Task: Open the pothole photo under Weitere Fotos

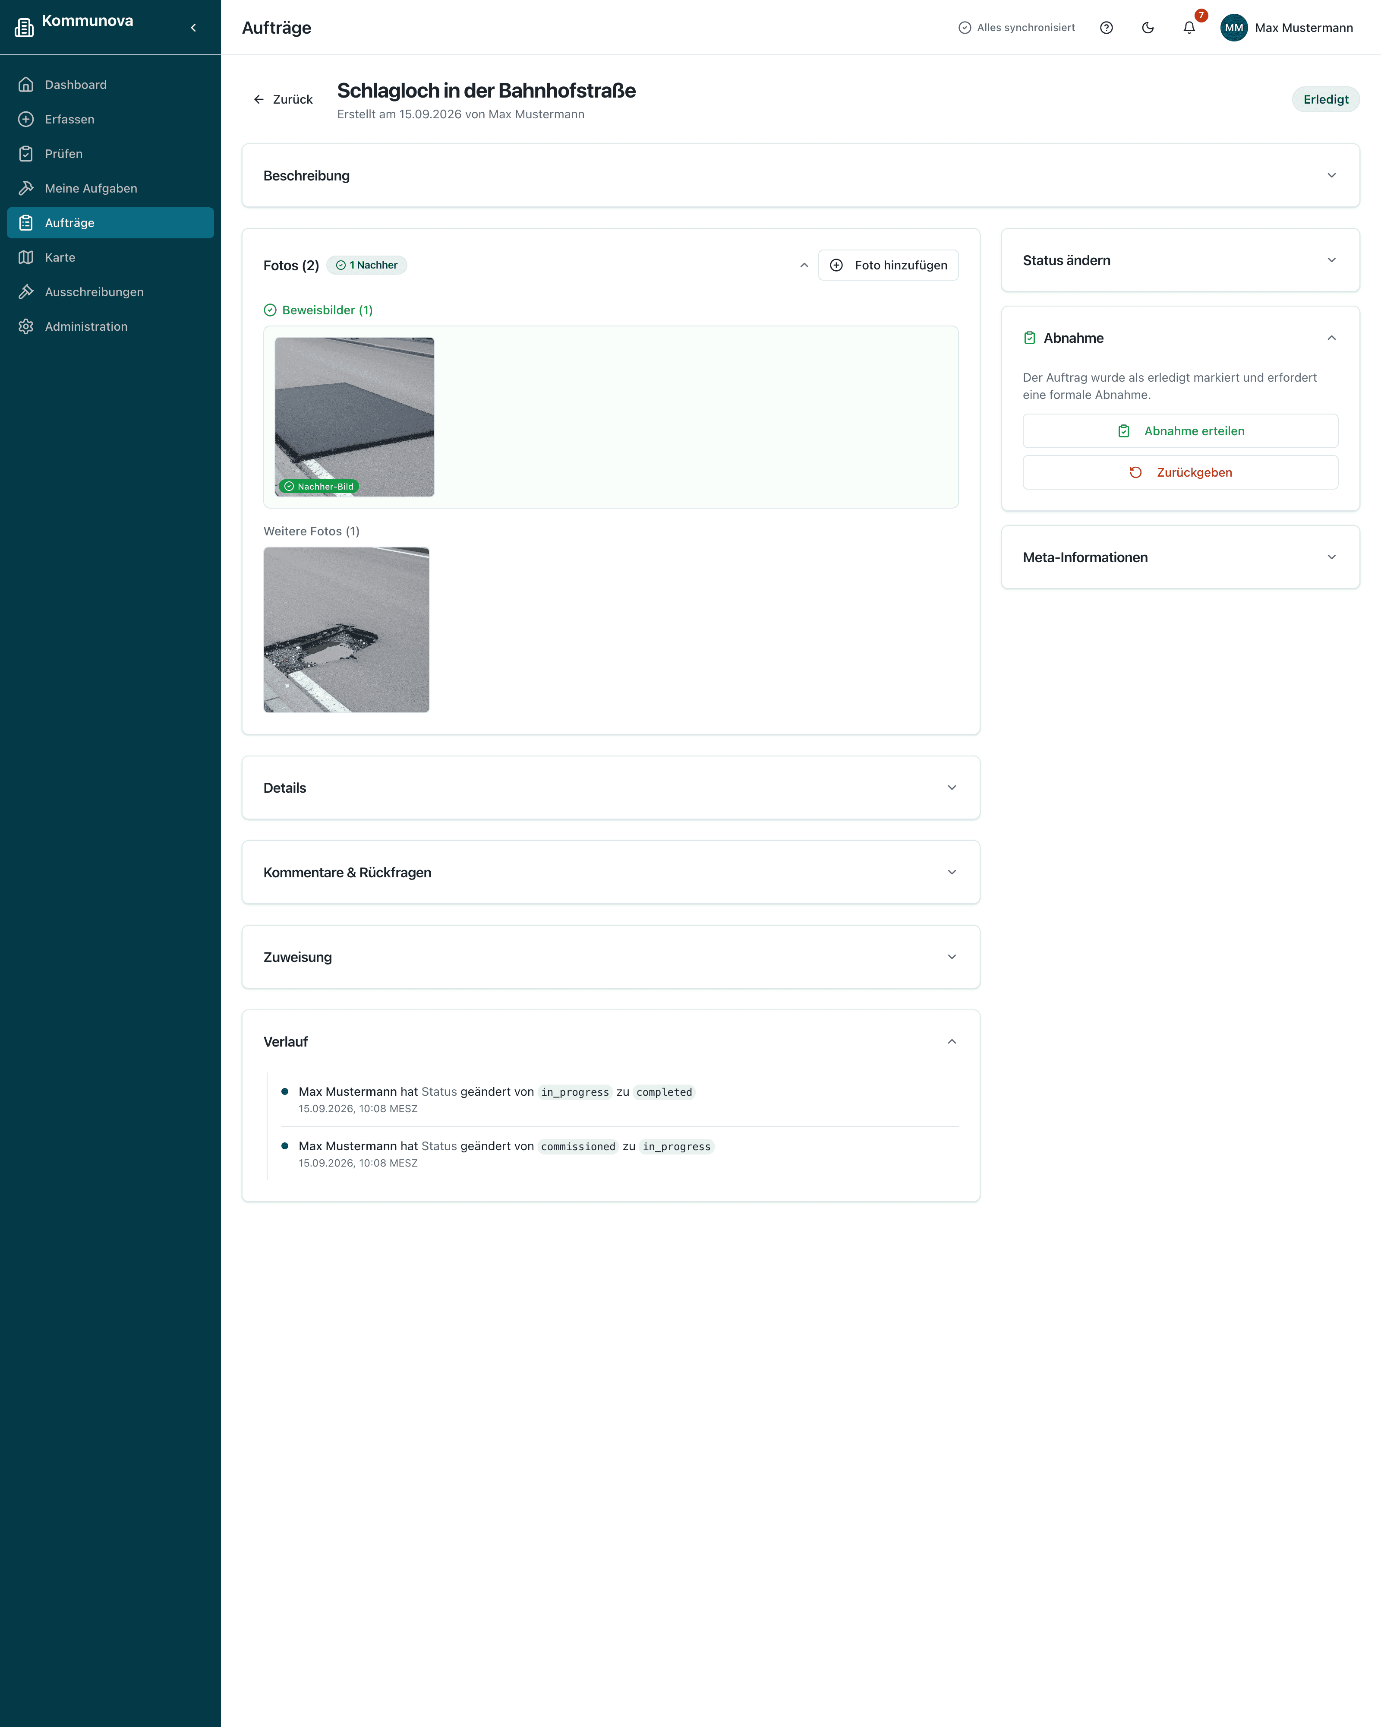Action: tap(347, 629)
